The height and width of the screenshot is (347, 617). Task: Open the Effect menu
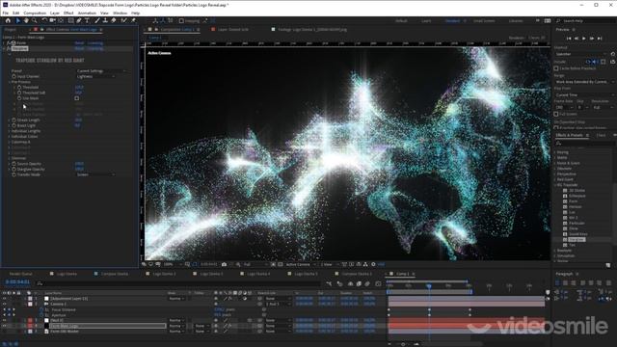pos(68,13)
